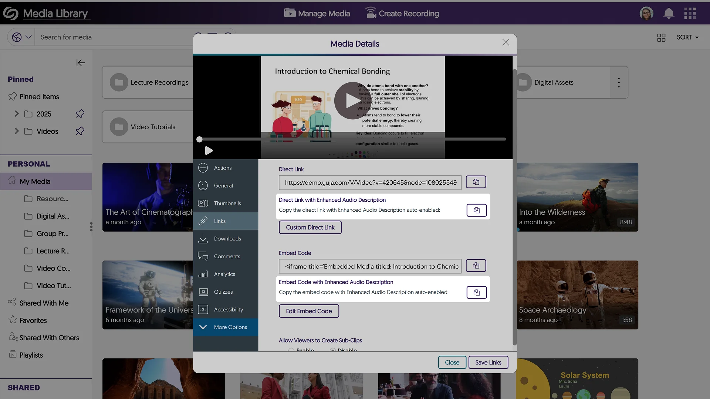
Task: Copy direct link with Enhanced Audio Description
Action: (476, 210)
